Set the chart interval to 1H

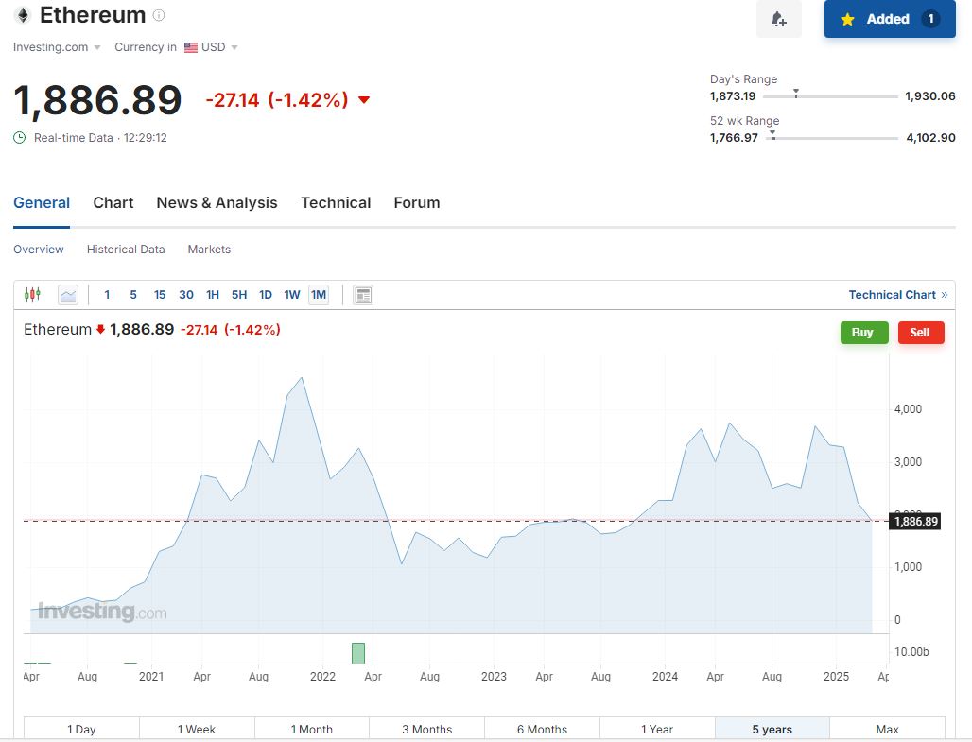[213, 295]
